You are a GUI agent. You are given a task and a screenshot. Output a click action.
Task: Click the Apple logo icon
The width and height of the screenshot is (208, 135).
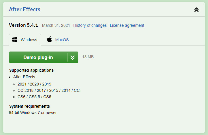pos(50,39)
